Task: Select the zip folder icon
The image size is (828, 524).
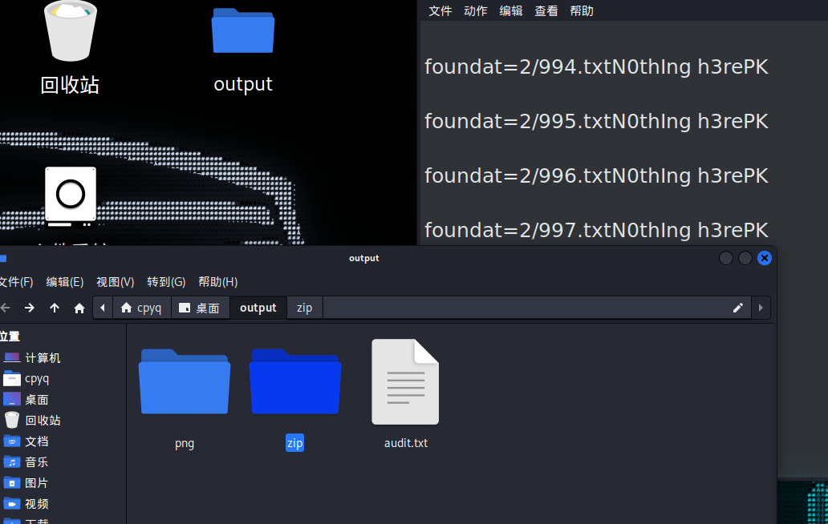Action: [x=294, y=381]
